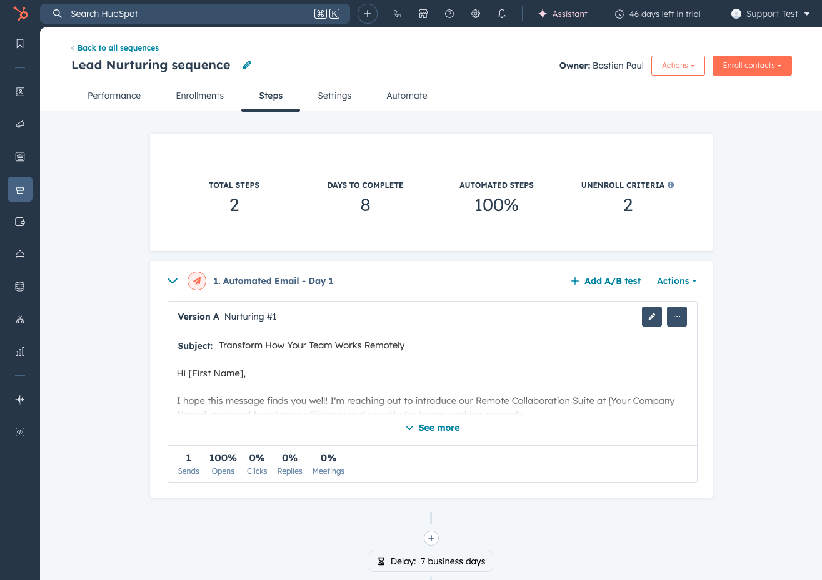
Task: Open Breeze AI sparkle sidebar icon
Action: [x=20, y=400]
